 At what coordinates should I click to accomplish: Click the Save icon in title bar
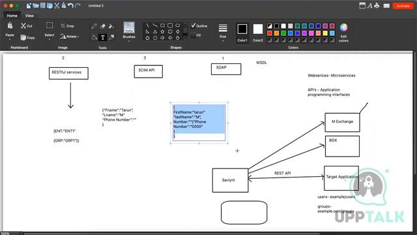click(x=42, y=6)
